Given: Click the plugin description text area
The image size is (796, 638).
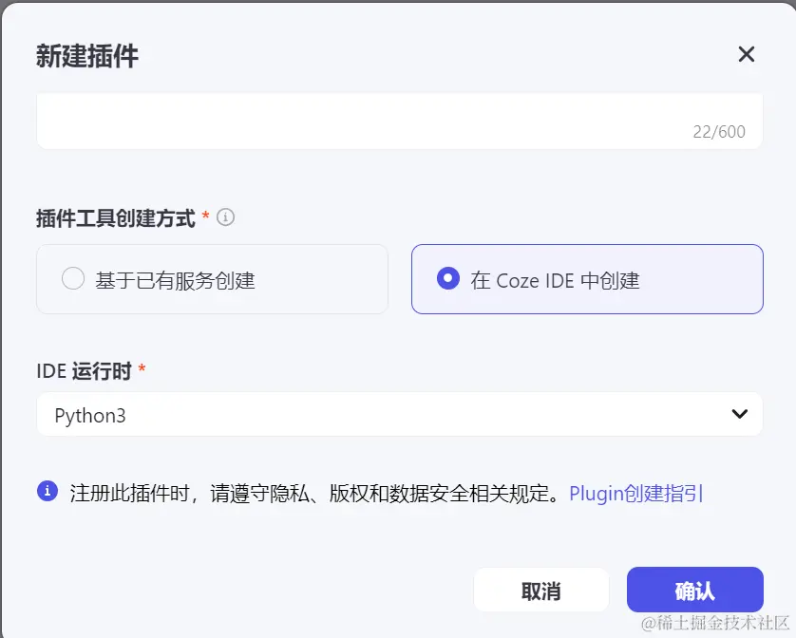Looking at the screenshot, I should (x=400, y=121).
